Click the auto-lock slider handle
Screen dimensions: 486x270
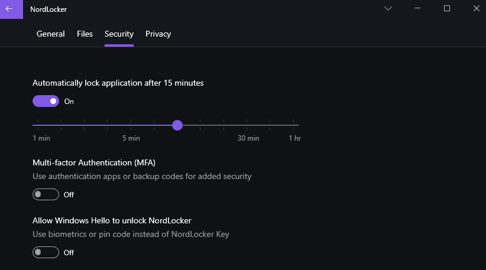pyautogui.click(x=177, y=125)
